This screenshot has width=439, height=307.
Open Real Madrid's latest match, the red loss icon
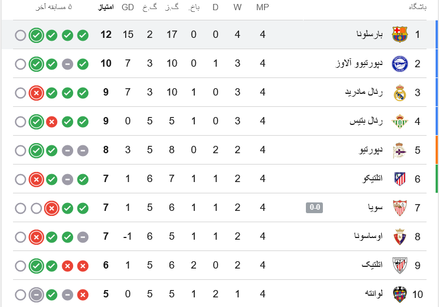(36, 93)
